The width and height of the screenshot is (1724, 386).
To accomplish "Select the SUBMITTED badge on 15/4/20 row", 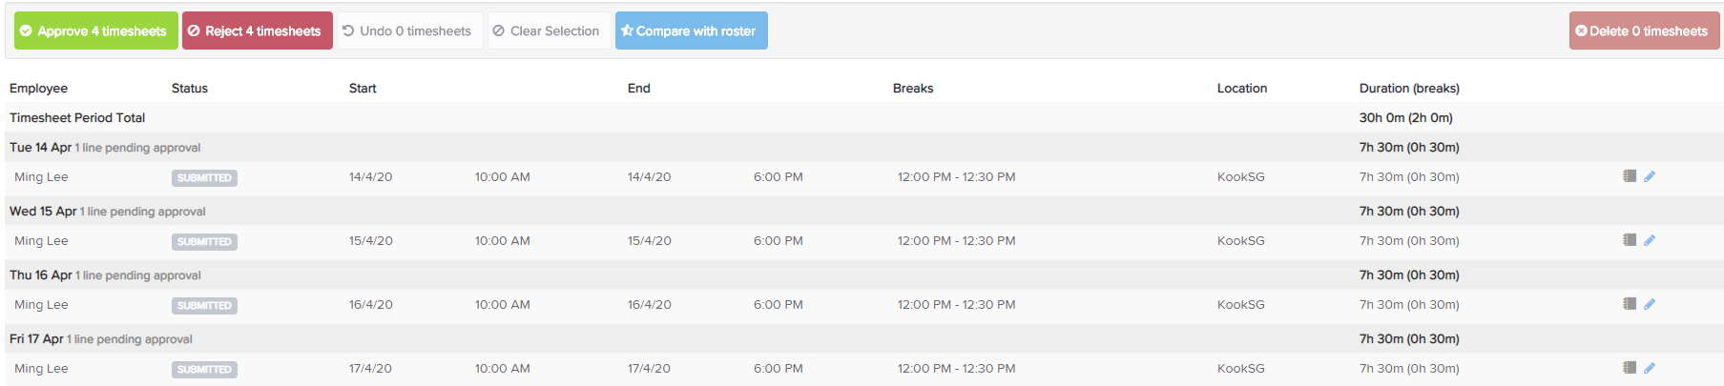I will point(205,242).
